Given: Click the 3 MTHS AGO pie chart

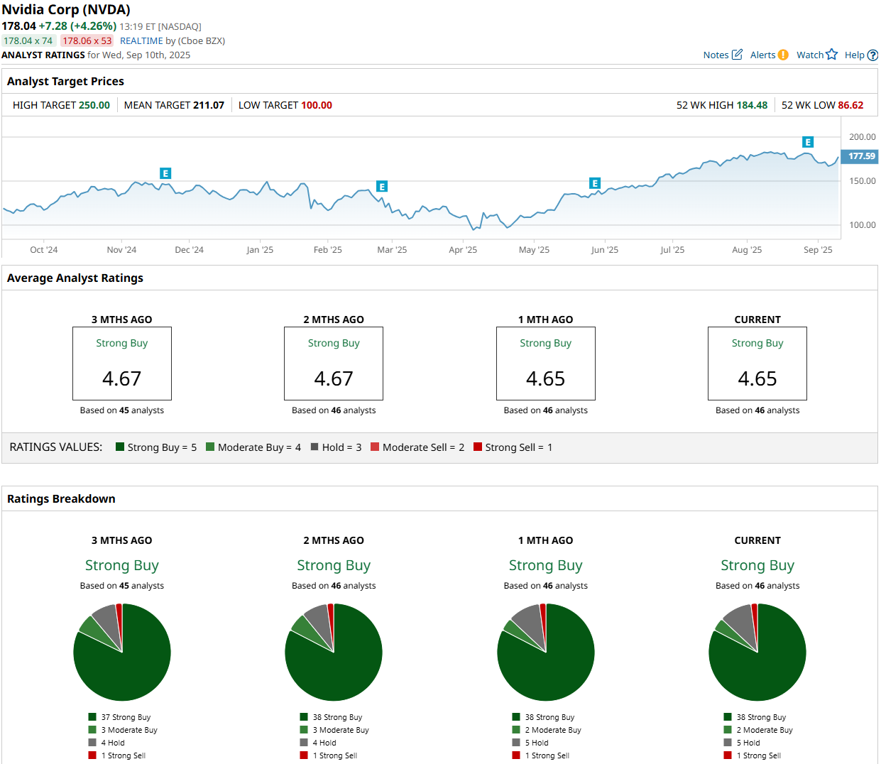Looking at the screenshot, I should (122, 653).
